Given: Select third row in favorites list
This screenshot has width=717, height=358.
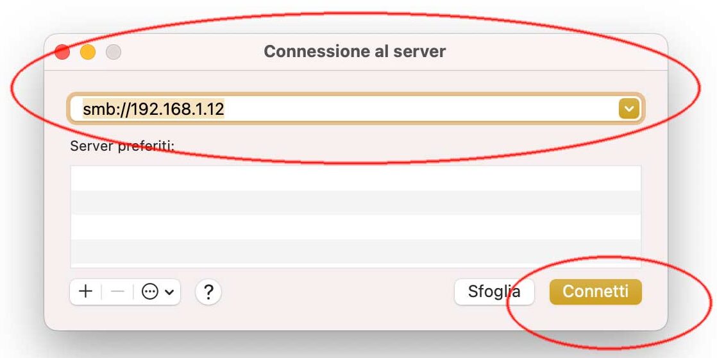Looking at the screenshot, I should 356,226.
